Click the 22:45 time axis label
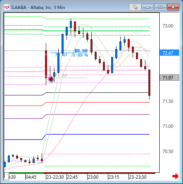Image resolution: width=183 pixels, height=184 pixels. pos(73,177)
